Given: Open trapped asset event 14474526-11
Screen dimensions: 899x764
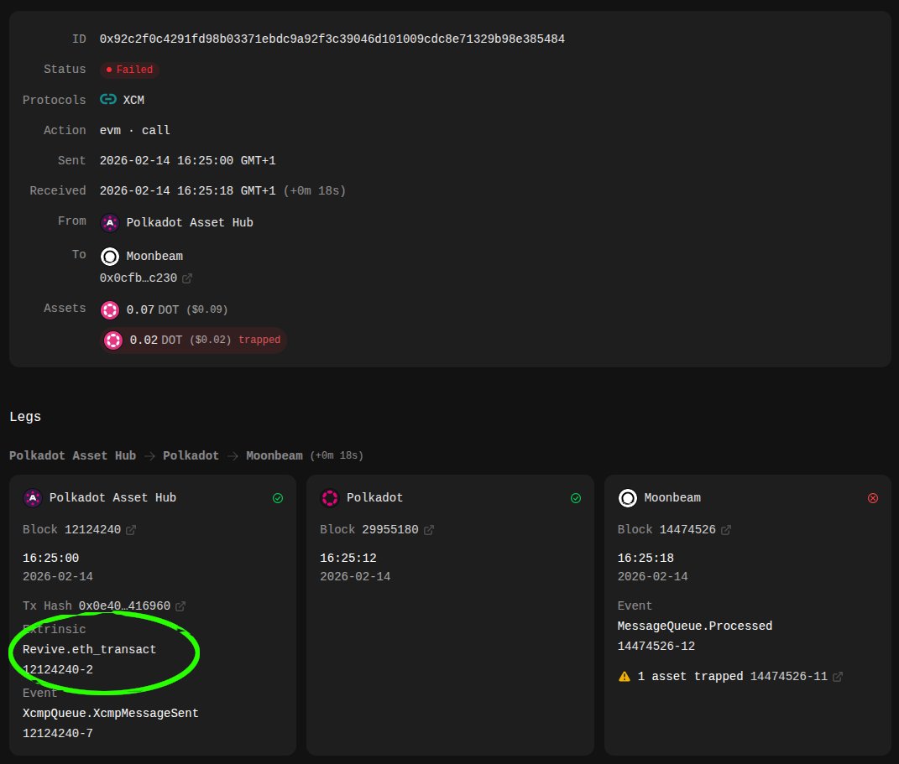Looking at the screenshot, I should 788,676.
